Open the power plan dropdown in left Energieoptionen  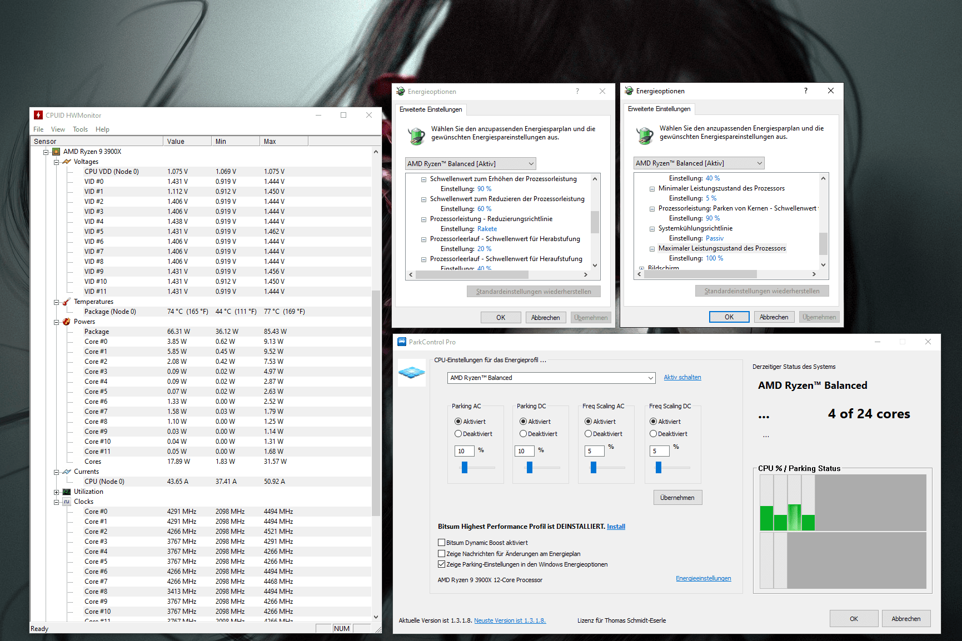[x=471, y=164]
